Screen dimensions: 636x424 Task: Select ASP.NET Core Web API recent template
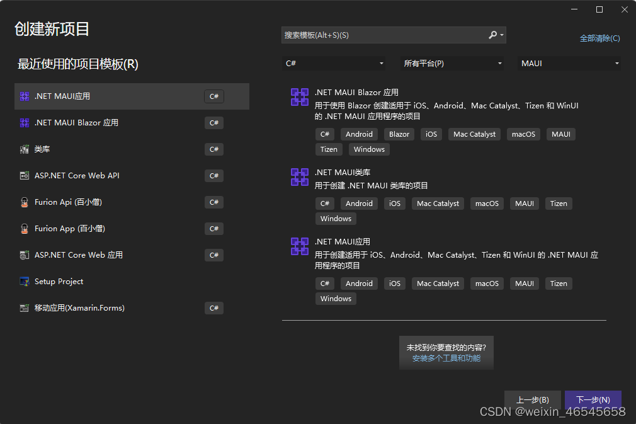coord(132,175)
